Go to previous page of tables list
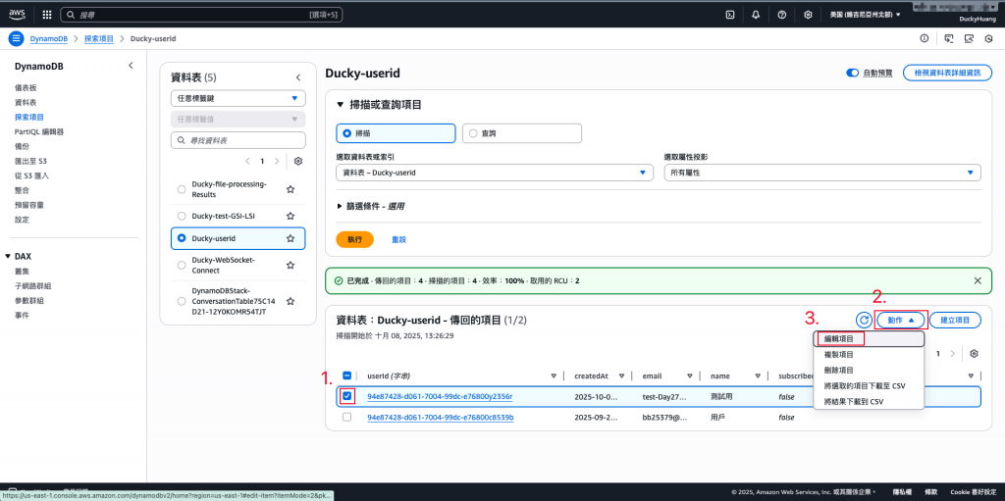 coord(248,162)
